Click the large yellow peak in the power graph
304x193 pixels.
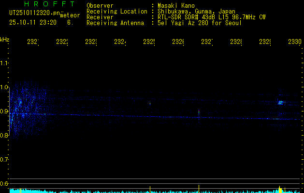(280, 189)
